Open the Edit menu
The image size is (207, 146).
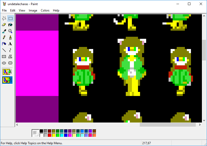pyautogui.click(x=13, y=10)
